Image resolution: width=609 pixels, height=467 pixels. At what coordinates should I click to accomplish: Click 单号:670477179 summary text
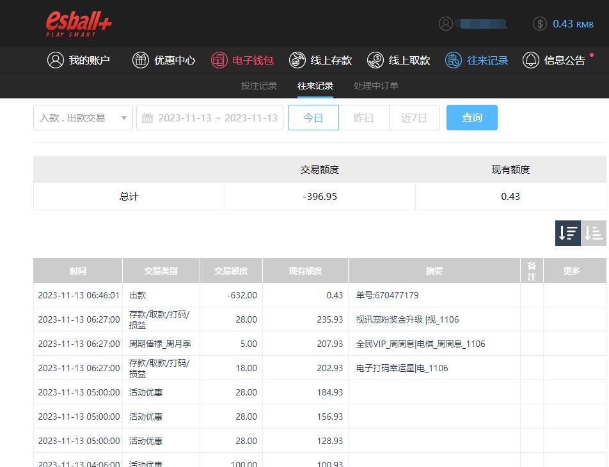tap(387, 295)
